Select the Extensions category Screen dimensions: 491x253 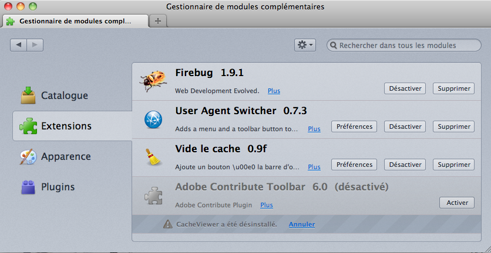click(x=72, y=126)
